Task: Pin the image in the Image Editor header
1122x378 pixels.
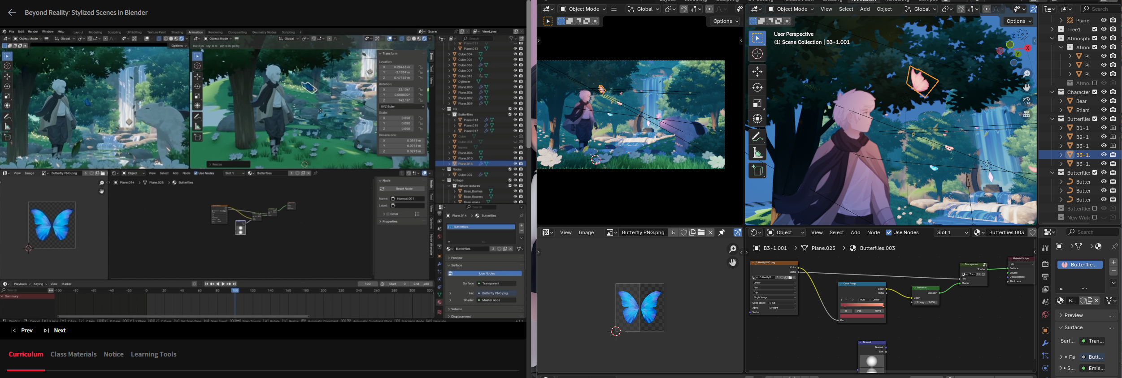Action: (x=722, y=232)
